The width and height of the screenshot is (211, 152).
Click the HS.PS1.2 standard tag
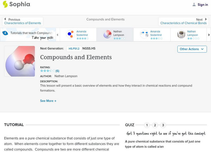pyautogui.click(x=74, y=49)
